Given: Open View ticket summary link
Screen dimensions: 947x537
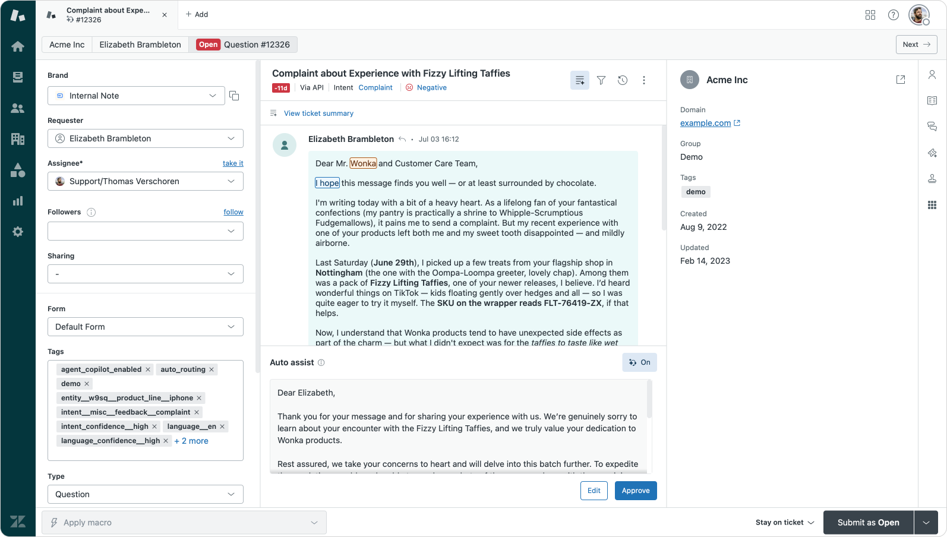Looking at the screenshot, I should coord(318,113).
